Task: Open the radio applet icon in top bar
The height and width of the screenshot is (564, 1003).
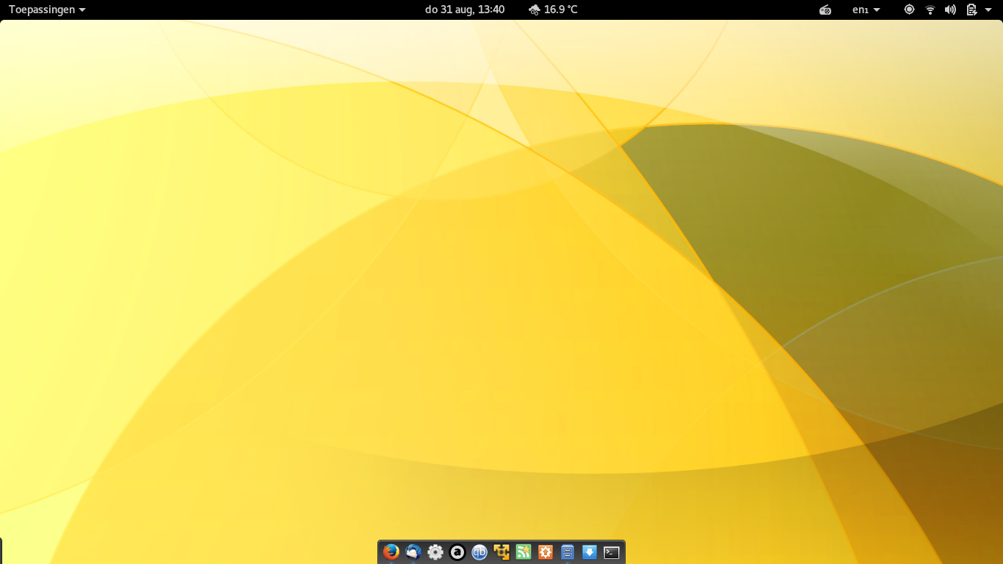Action: (825, 10)
